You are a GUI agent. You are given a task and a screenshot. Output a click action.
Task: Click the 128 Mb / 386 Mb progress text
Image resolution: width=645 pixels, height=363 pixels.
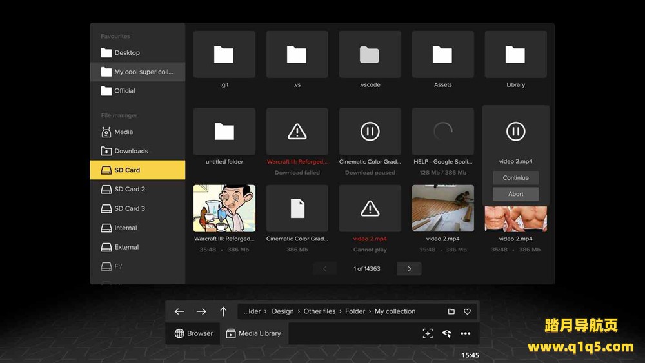(x=442, y=173)
